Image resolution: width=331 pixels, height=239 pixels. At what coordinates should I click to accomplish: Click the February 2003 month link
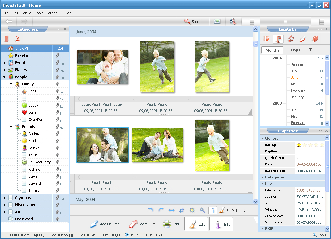point(298,123)
